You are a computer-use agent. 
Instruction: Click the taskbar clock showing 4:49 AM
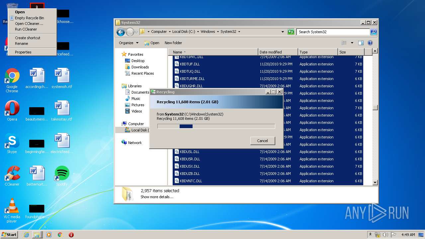click(x=408, y=235)
